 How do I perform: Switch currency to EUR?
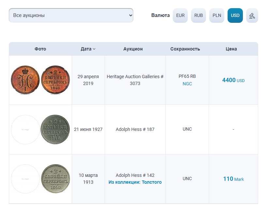(180, 16)
